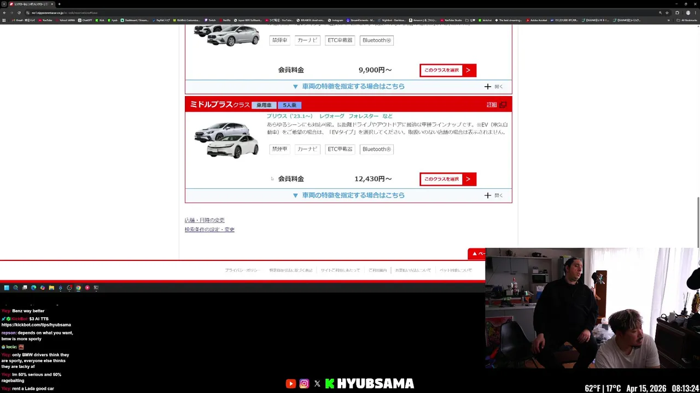Open a new browser tab
This screenshot has width=700, height=393.
click(59, 4)
